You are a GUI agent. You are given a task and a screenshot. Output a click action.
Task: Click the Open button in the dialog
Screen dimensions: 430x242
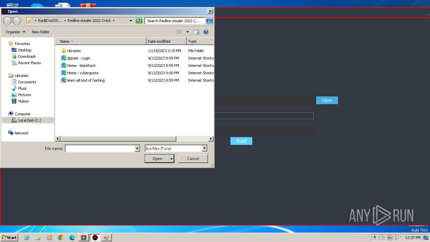pyautogui.click(x=157, y=159)
